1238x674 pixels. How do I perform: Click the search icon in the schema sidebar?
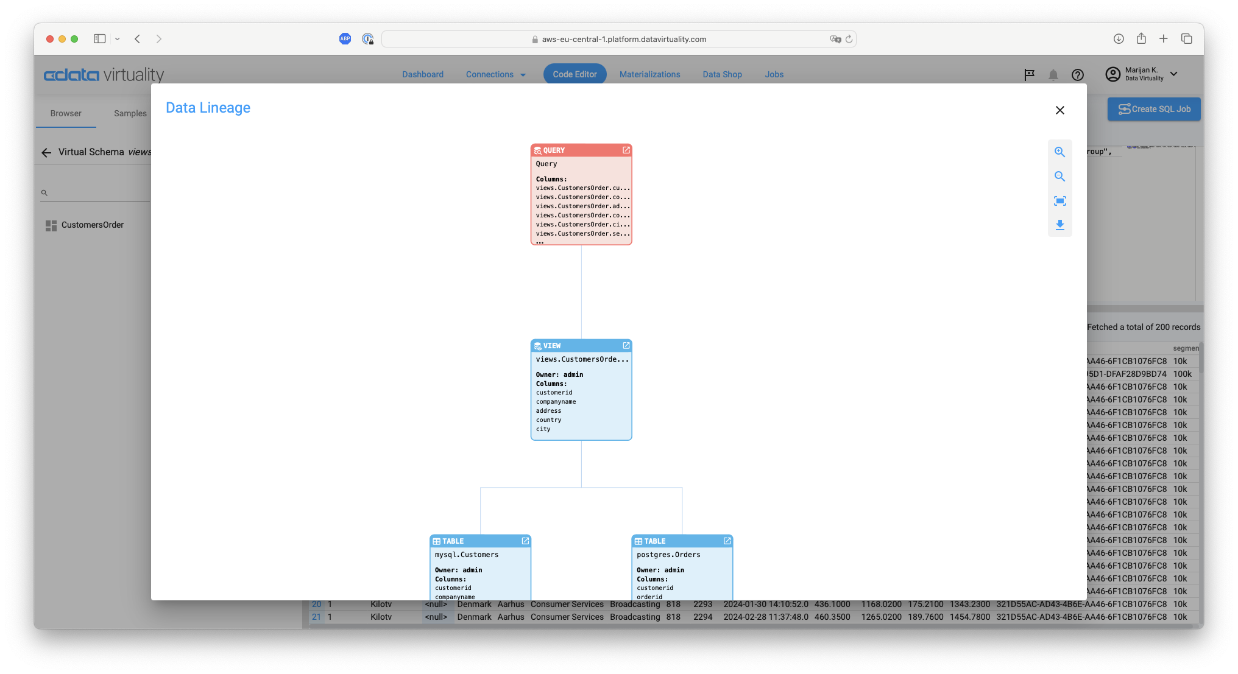tap(44, 192)
